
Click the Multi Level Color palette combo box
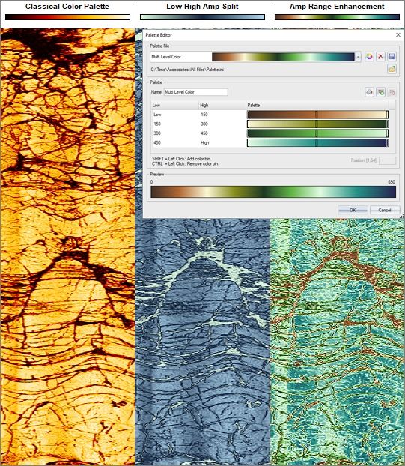(x=255, y=56)
